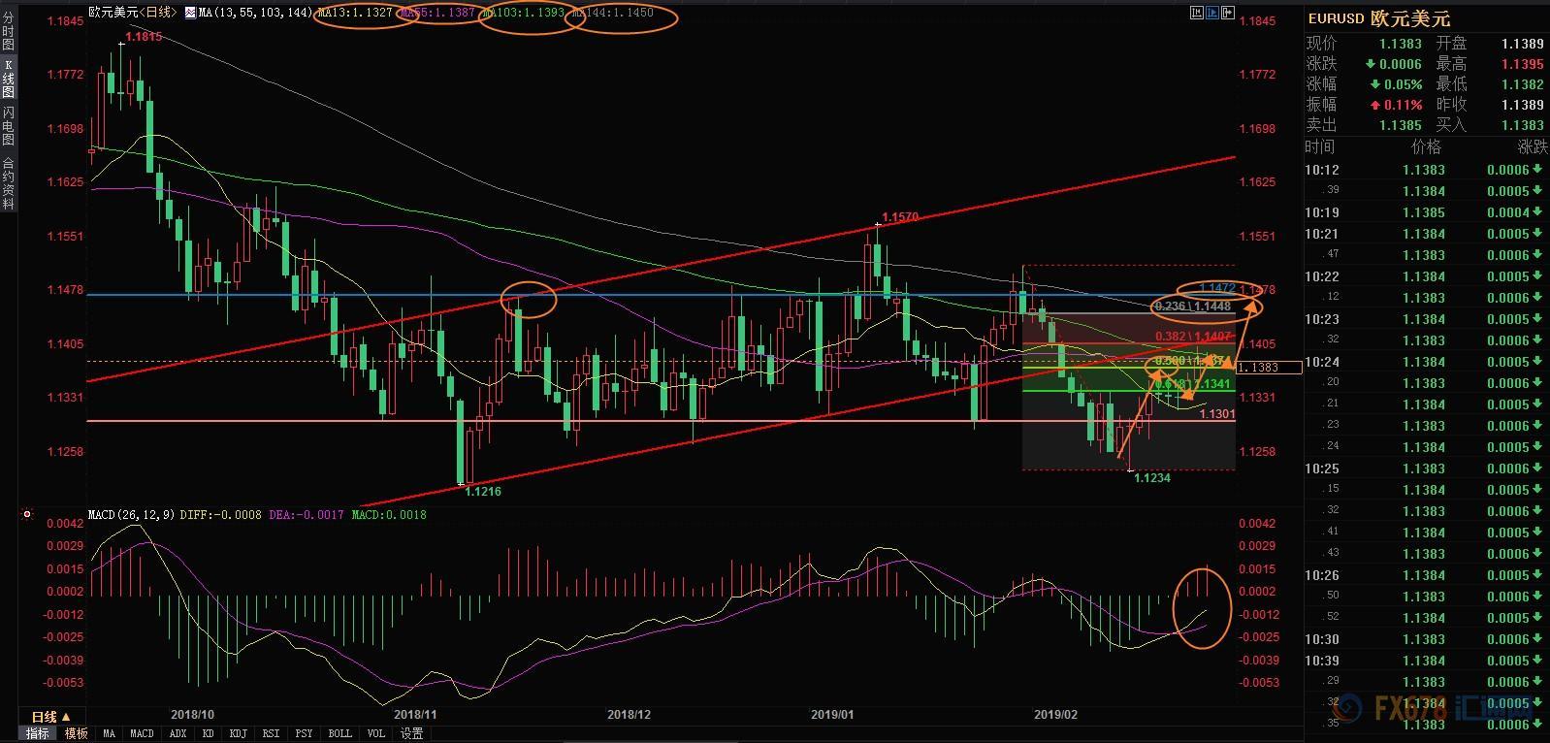Screen dimensions: 1550x743
Task: Click the MA13:1.1327 value label
Action: coord(354,13)
